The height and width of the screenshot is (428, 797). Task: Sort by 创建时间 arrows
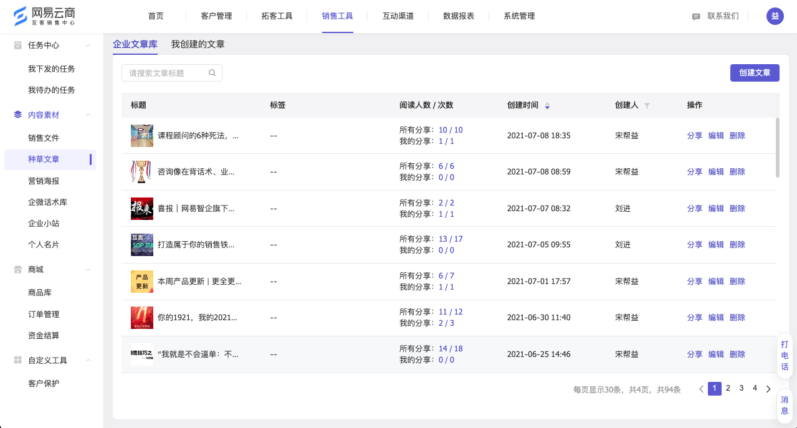(547, 106)
